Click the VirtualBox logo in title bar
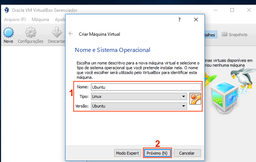The width and height of the screenshot is (256, 162). tap(7, 10)
